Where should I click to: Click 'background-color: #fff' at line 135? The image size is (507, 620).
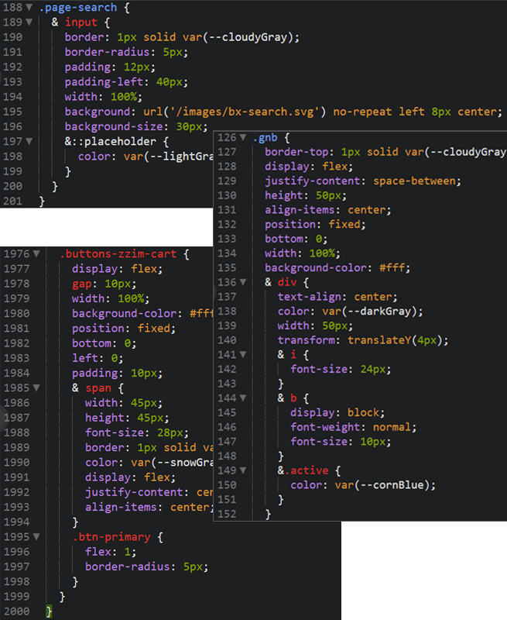337,268
